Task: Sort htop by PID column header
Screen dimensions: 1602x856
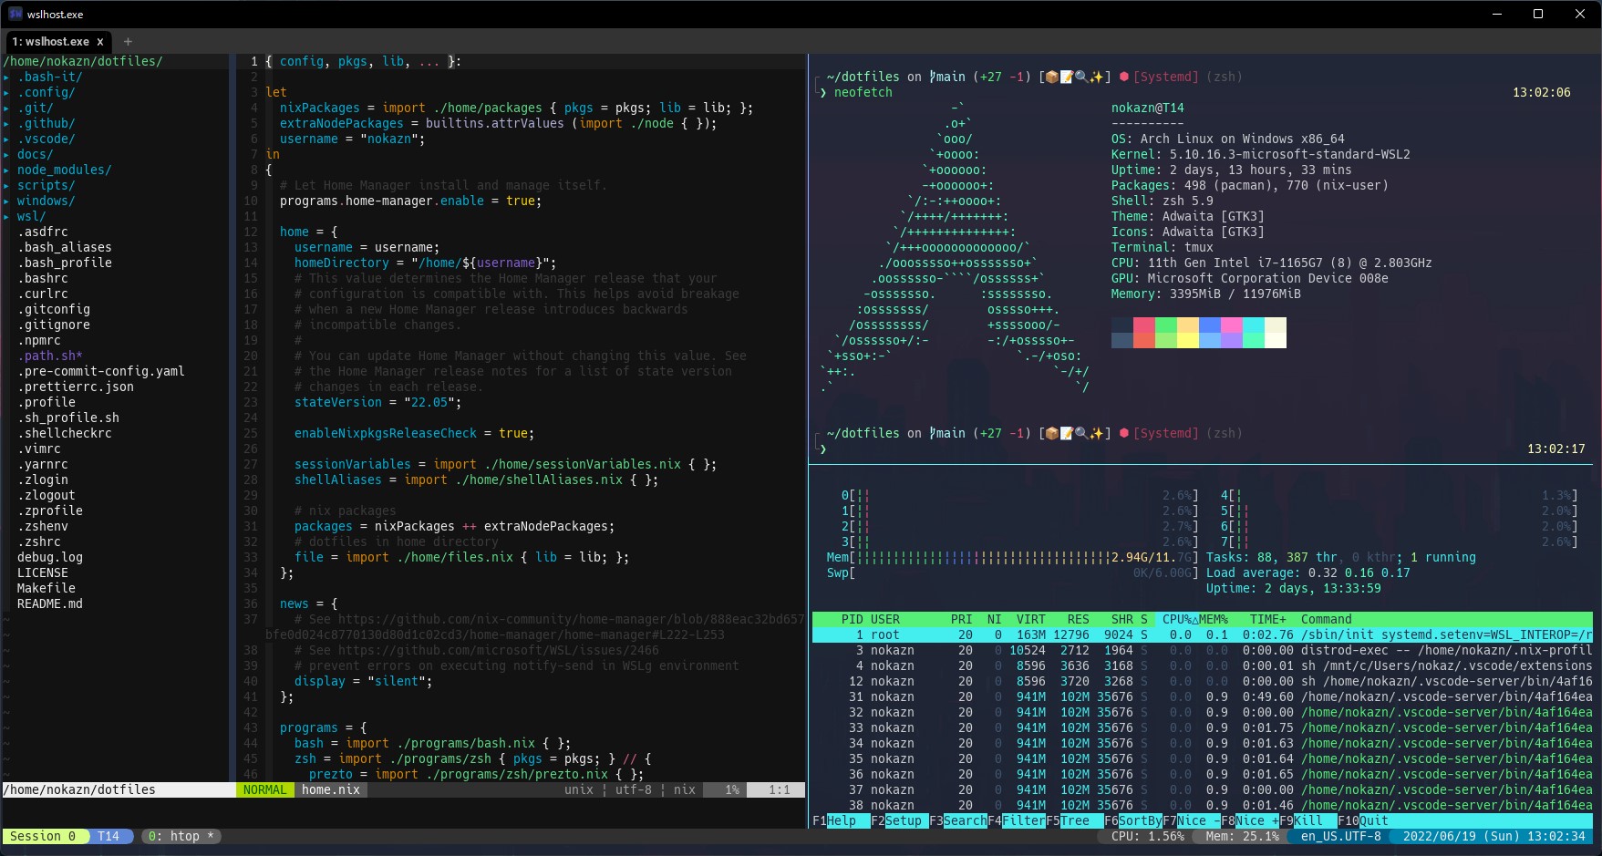Action: click(853, 619)
